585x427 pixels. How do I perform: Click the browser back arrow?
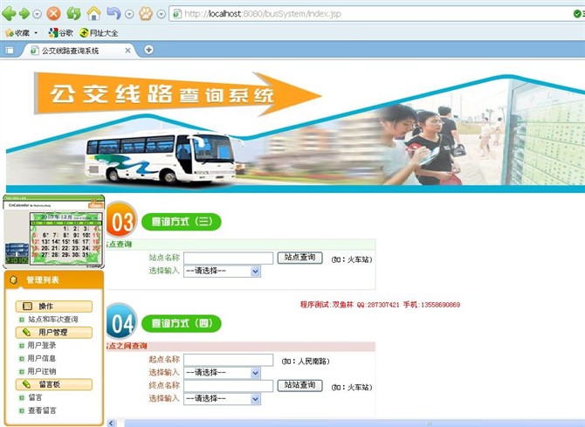coord(10,14)
